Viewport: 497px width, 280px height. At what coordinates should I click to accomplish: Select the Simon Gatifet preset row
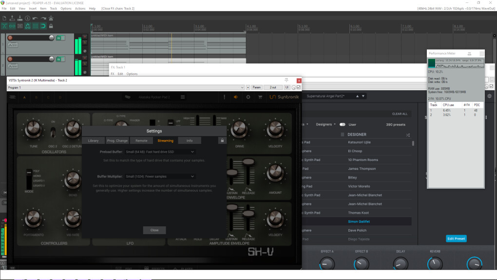357,221
